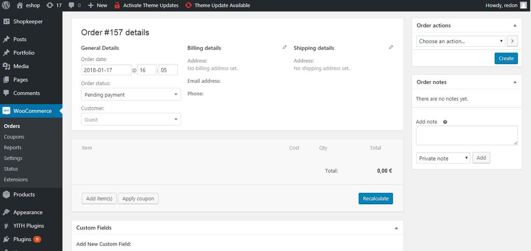Click the 'No billing address set.' text

213,68
